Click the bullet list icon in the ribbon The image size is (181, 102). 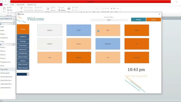click(105, 8)
